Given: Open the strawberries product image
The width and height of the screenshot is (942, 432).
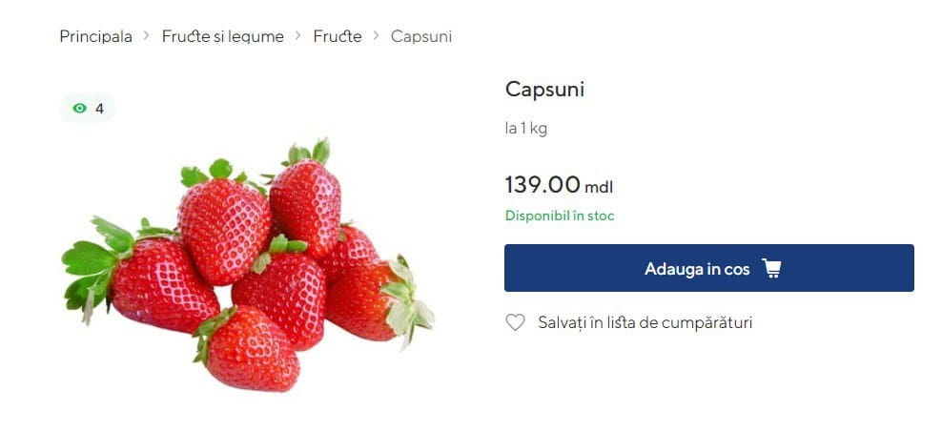Looking at the screenshot, I should 248,267.
